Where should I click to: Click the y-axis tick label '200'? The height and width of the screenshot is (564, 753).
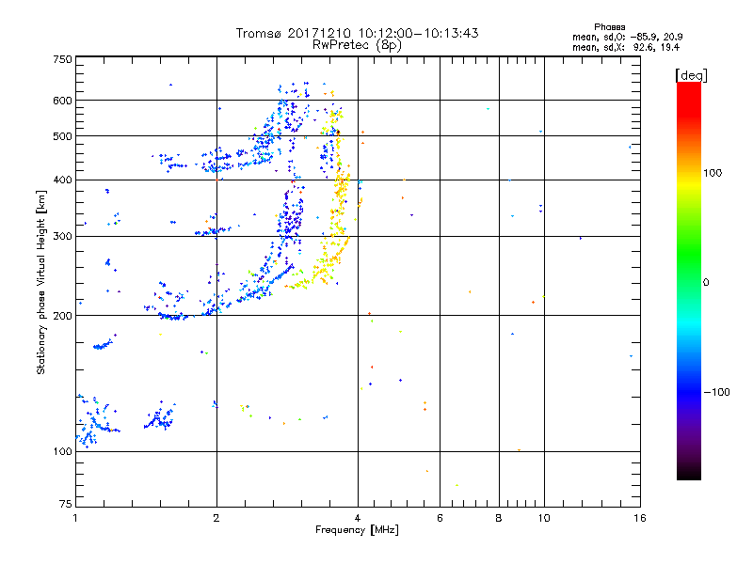tap(63, 316)
